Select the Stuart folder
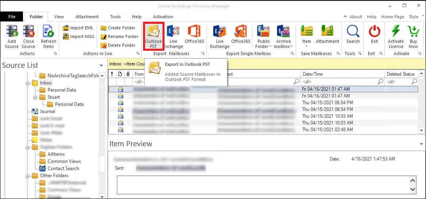The height and width of the screenshot is (199, 426). click(53, 97)
